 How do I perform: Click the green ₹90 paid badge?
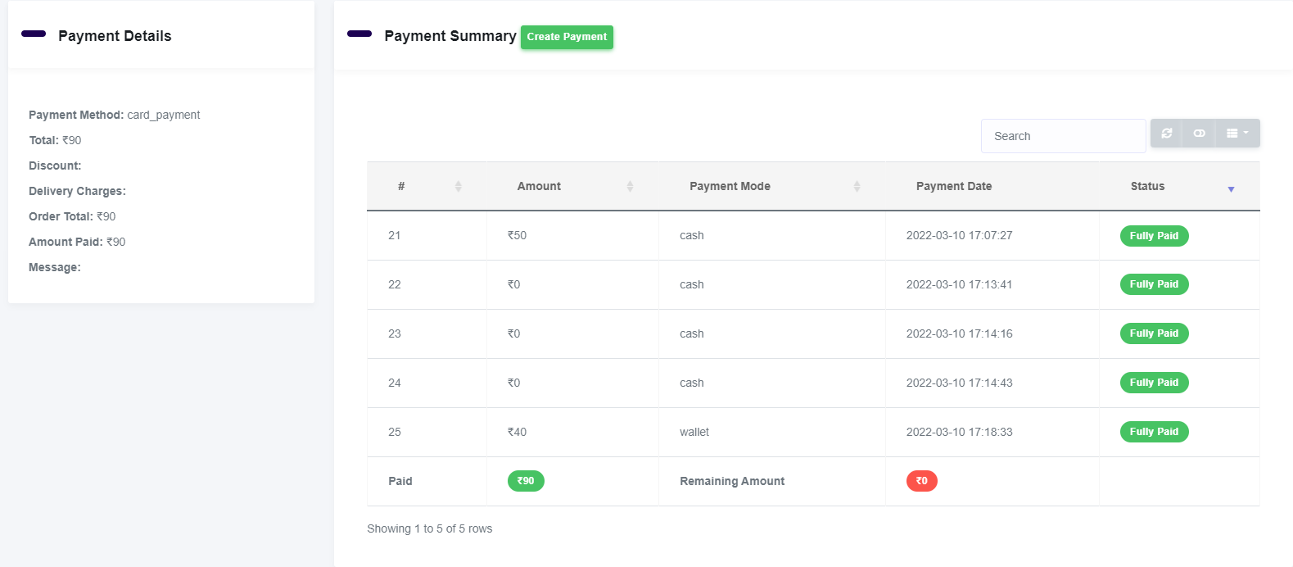526,481
